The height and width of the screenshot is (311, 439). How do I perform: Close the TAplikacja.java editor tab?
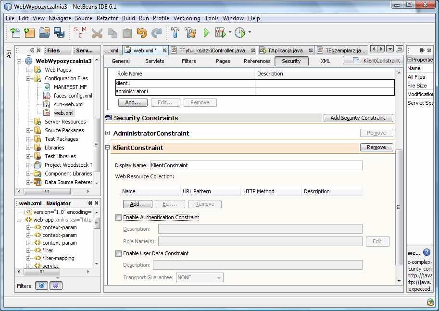pyautogui.click(x=311, y=50)
